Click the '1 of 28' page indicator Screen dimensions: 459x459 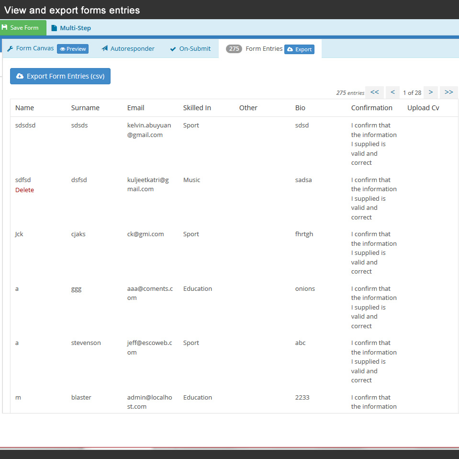(x=412, y=93)
